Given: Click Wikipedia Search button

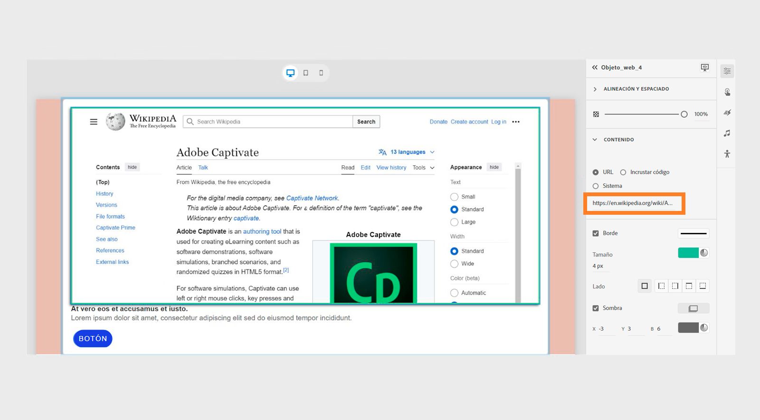Looking at the screenshot, I should [x=366, y=122].
